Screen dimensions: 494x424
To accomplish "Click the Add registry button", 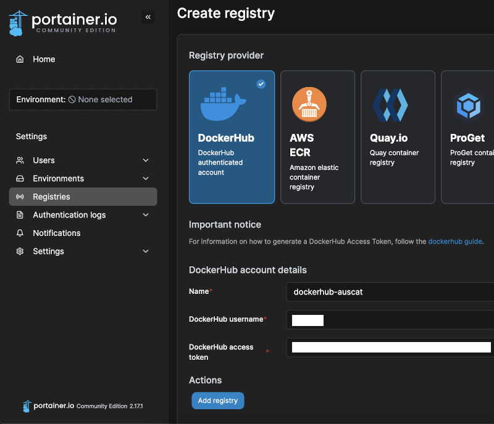I will [x=218, y=401].
